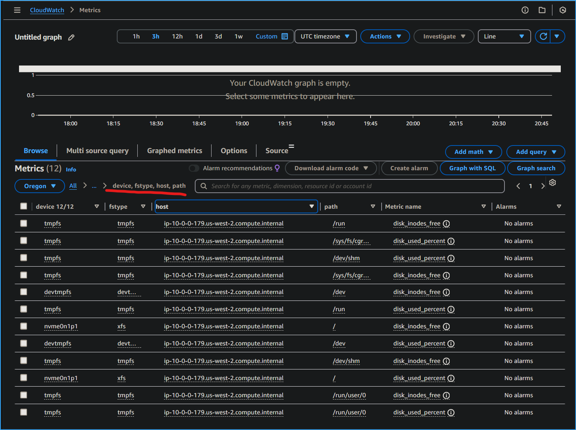Open the notifications folder icon in top bar
576x430 pixels.
pyautogui.click(x=542, y=10)
